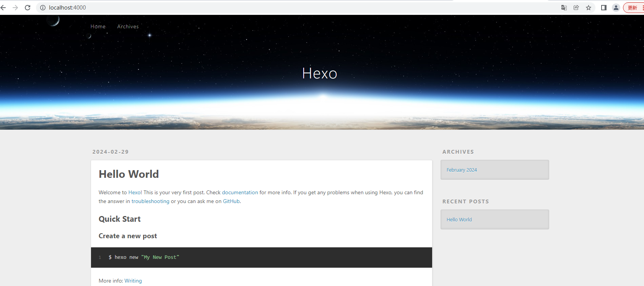Open the troubleshooting link
This screenshot has width=644, height=286.
(150, 201)
